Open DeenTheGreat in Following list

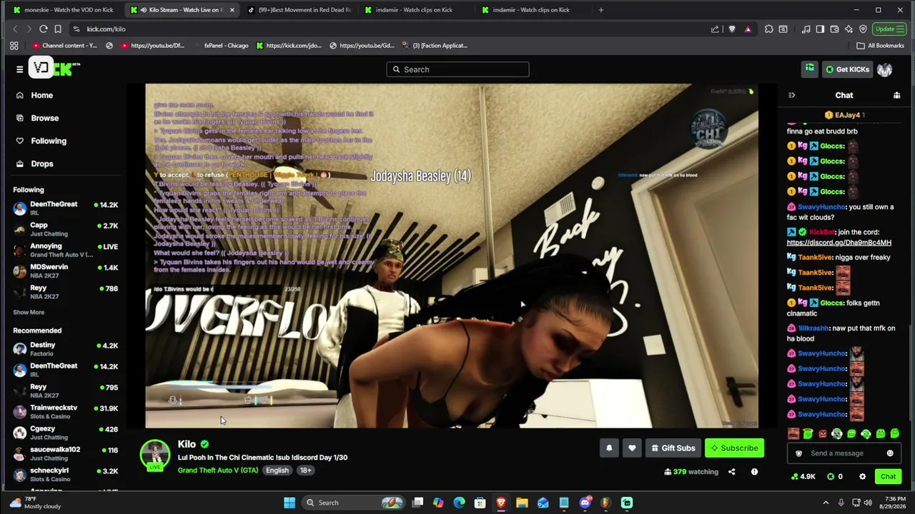(x=65, y=208)
